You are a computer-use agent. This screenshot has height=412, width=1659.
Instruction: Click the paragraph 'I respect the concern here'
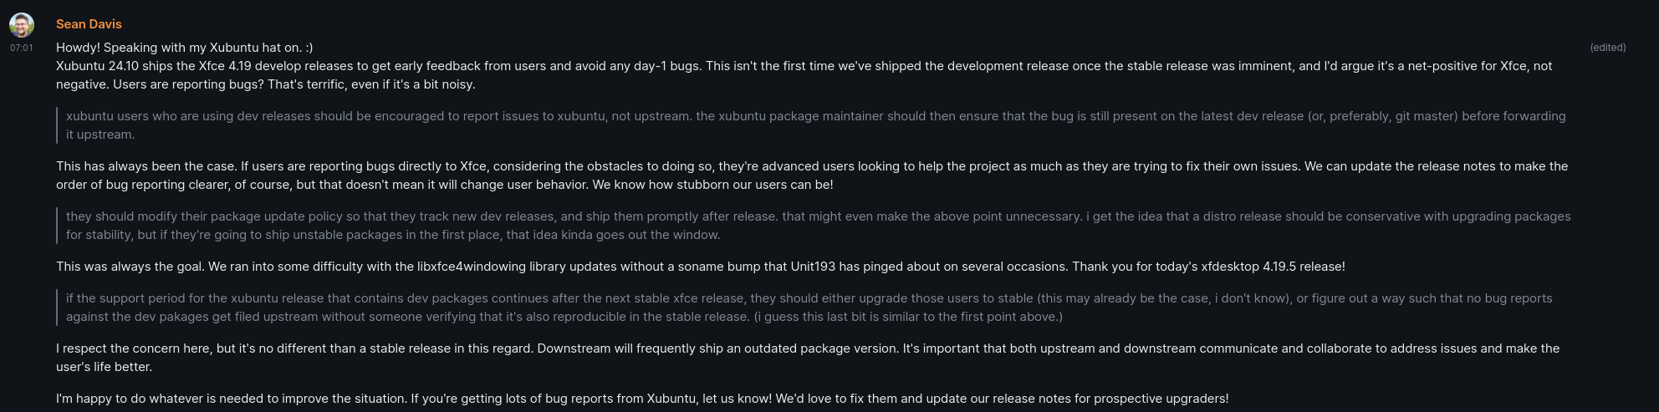[808, 358]
